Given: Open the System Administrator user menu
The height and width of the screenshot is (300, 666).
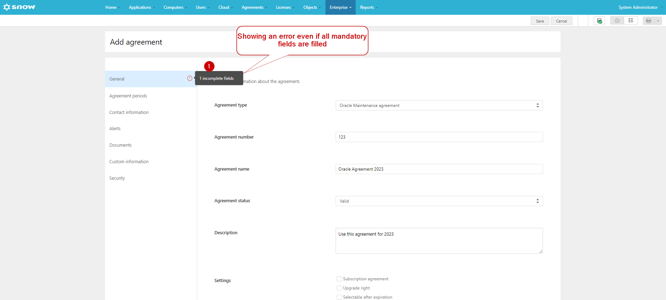Looking at the screenshot, I should tap(640, 7).
